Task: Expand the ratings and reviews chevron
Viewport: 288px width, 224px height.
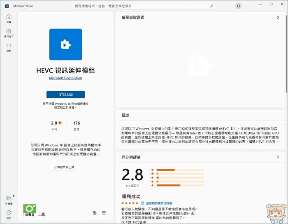Action: tap(278, 157)
